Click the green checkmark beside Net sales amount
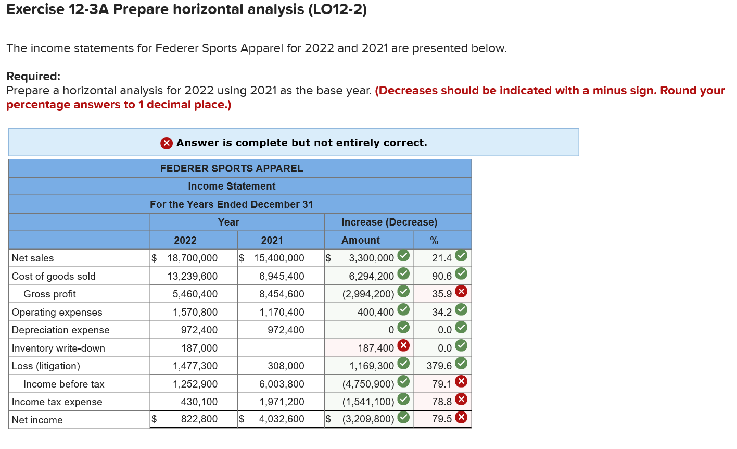Screen dimensions: 737x449 (403, 256)
